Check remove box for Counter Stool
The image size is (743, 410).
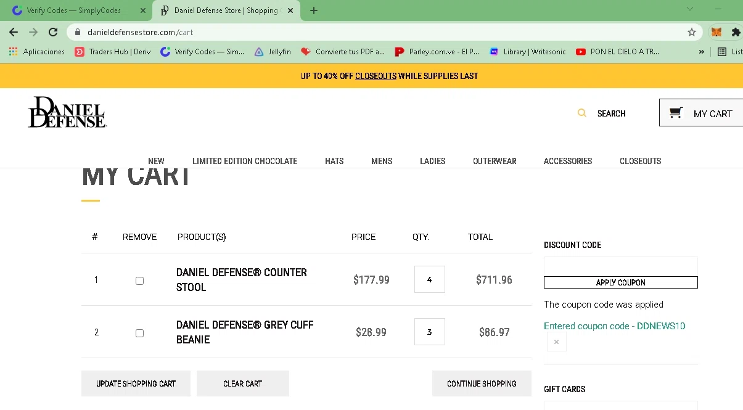click(139, 281)
